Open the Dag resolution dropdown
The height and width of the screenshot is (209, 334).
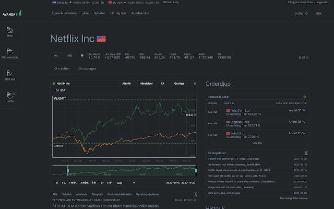(126, 183)
